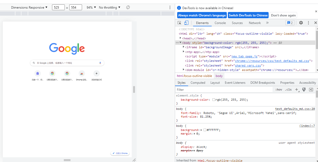The height and width of the screenshot is (162, 318).
Task: Click the customize Chrome pencil button
Action: click(x=120, y=153)
